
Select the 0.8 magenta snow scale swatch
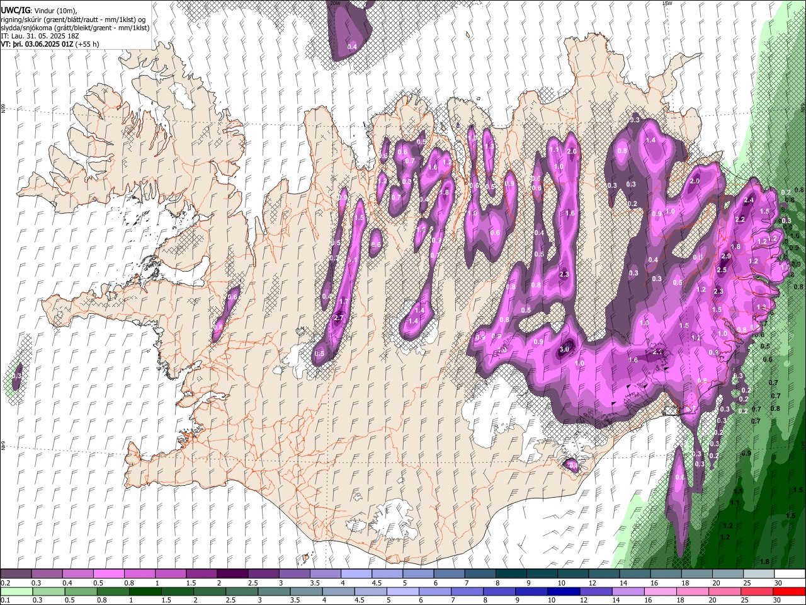(139, 574)
